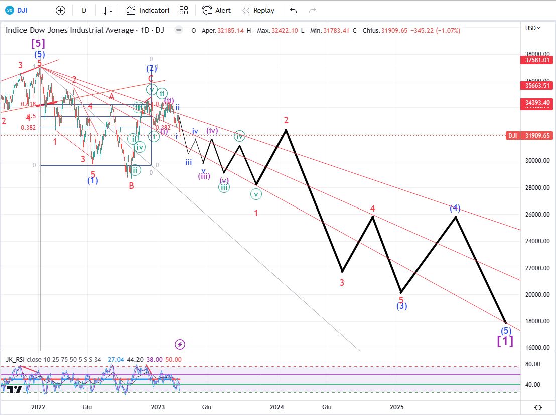Screen dimensions: 556x415
Task: Click the RSI value 27.04
Action: pyautogui.click(x=116, y=360)
